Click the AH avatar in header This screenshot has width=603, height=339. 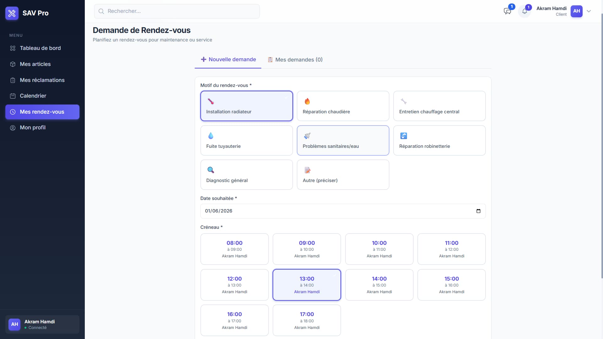point(577,11)
